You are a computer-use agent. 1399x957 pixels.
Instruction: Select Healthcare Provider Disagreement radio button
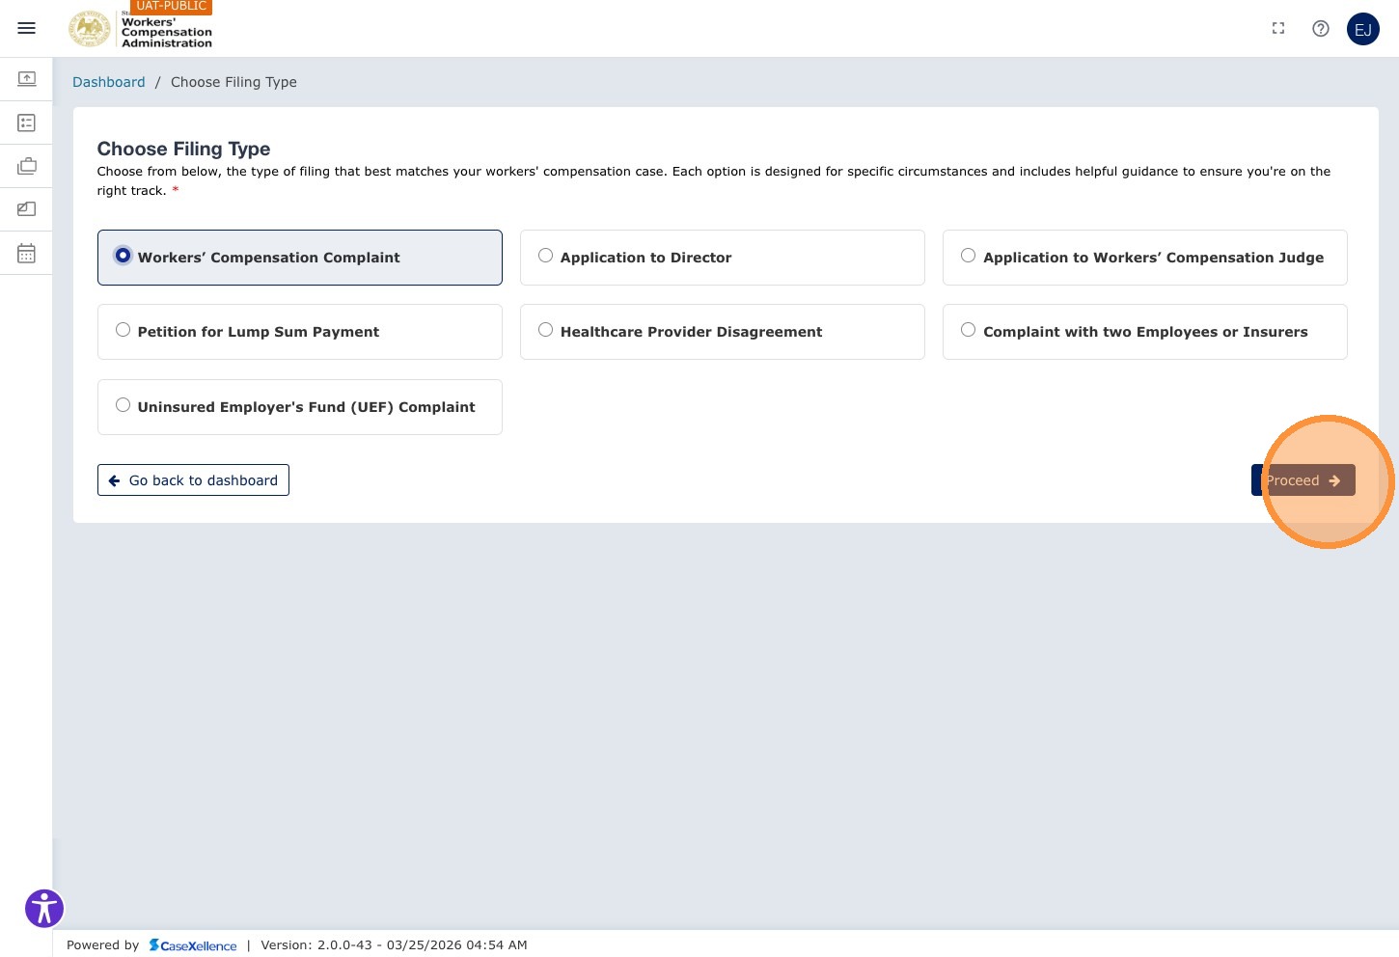click(x=545, y=330)
